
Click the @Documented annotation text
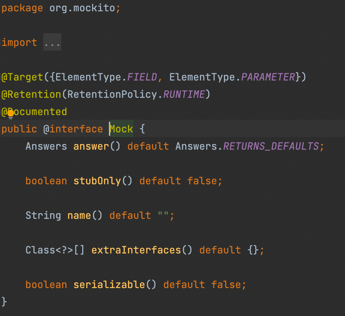pos(34,112)
